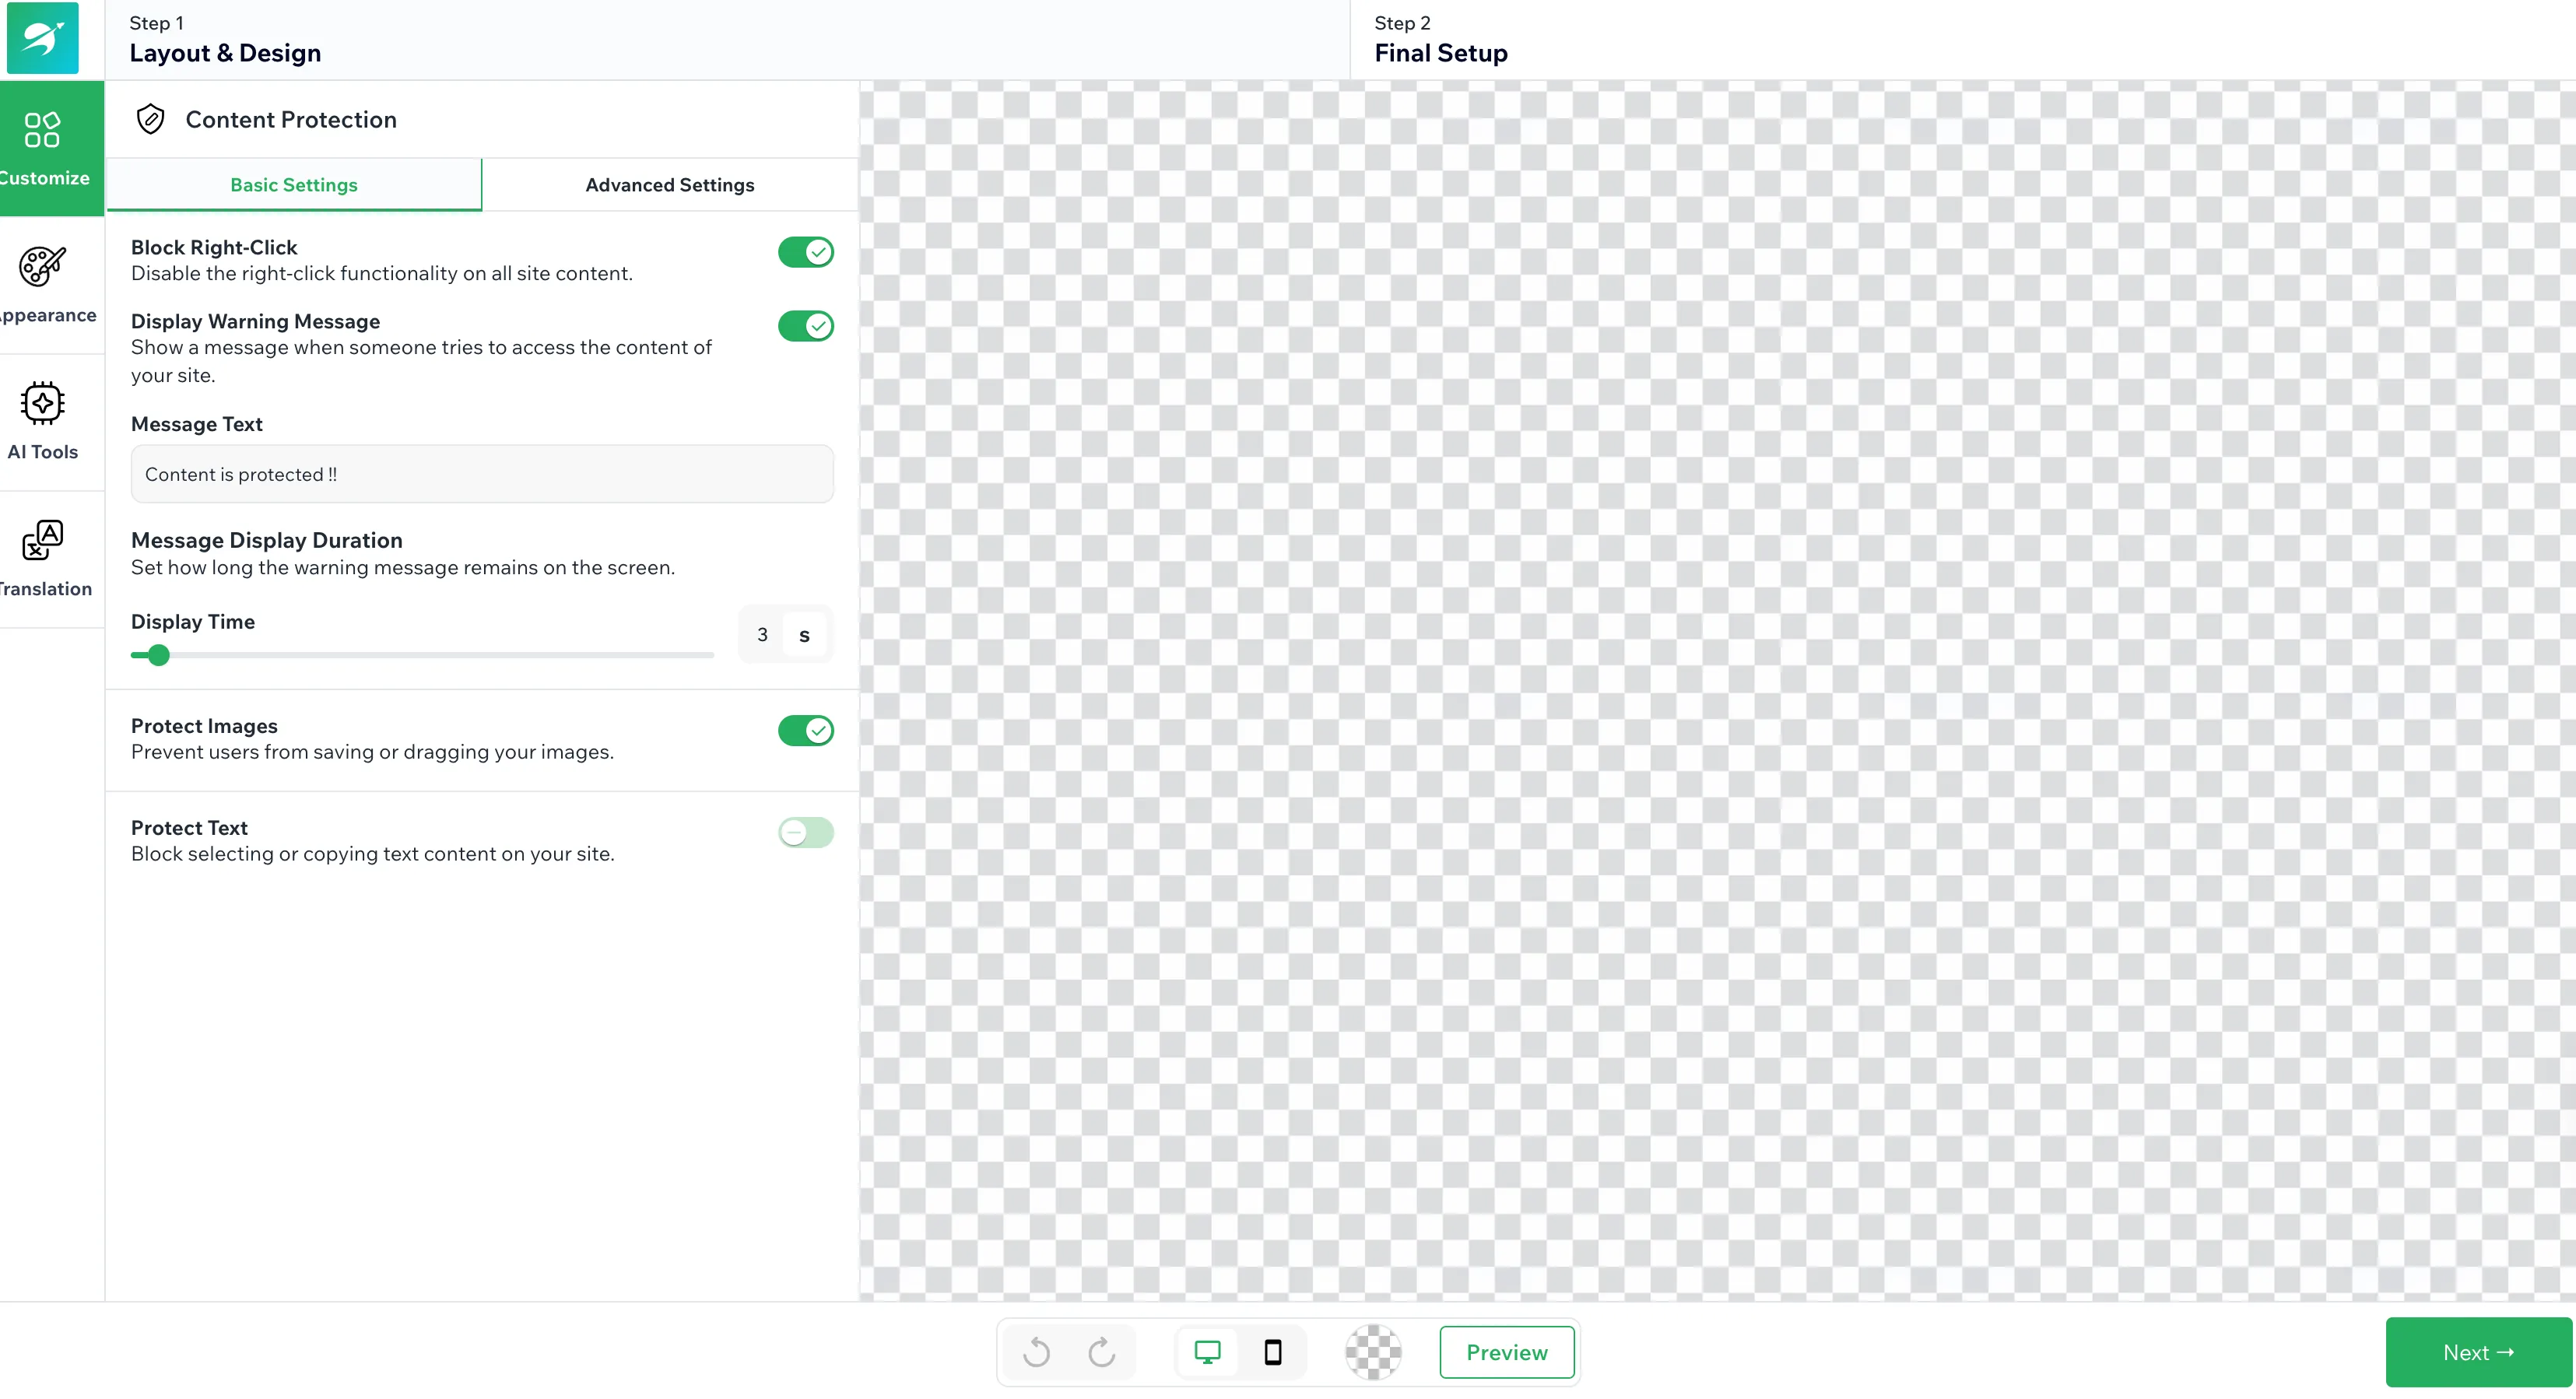Click the Display Time slider handle

158,655
